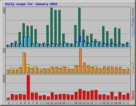
Task: Click green weekend day label '31'
Action: [127, 103]
